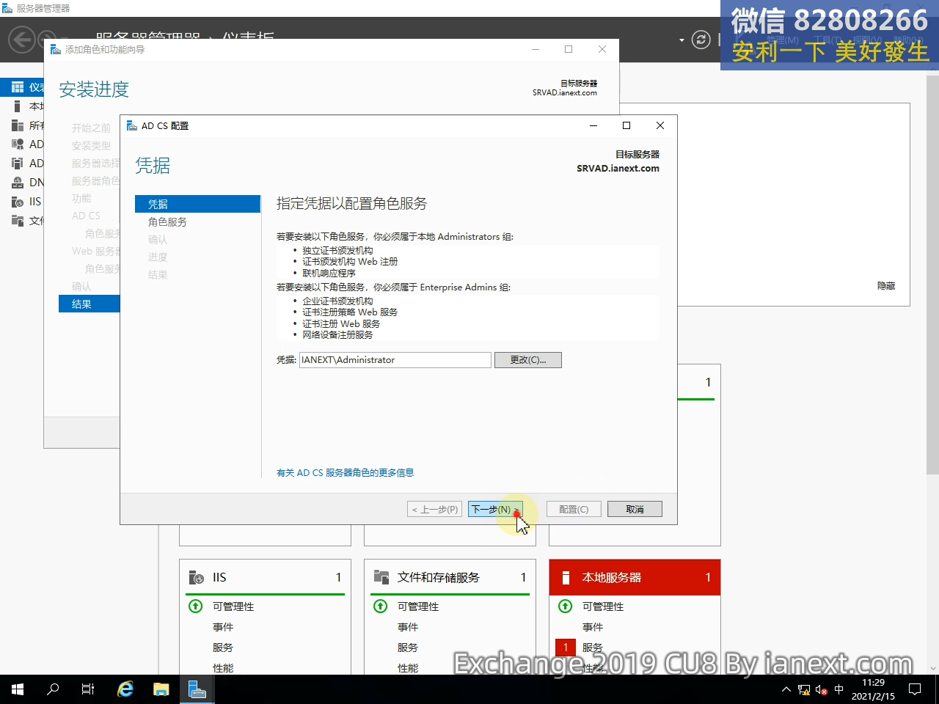Viewport: 939px width, 704px height.
Task: Open the notification center icon
Action: [915, 689]
